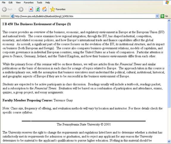Click the vertical scrollbar thumb
171x144 pixels.
pyautogui.click(x=169, y=65)
